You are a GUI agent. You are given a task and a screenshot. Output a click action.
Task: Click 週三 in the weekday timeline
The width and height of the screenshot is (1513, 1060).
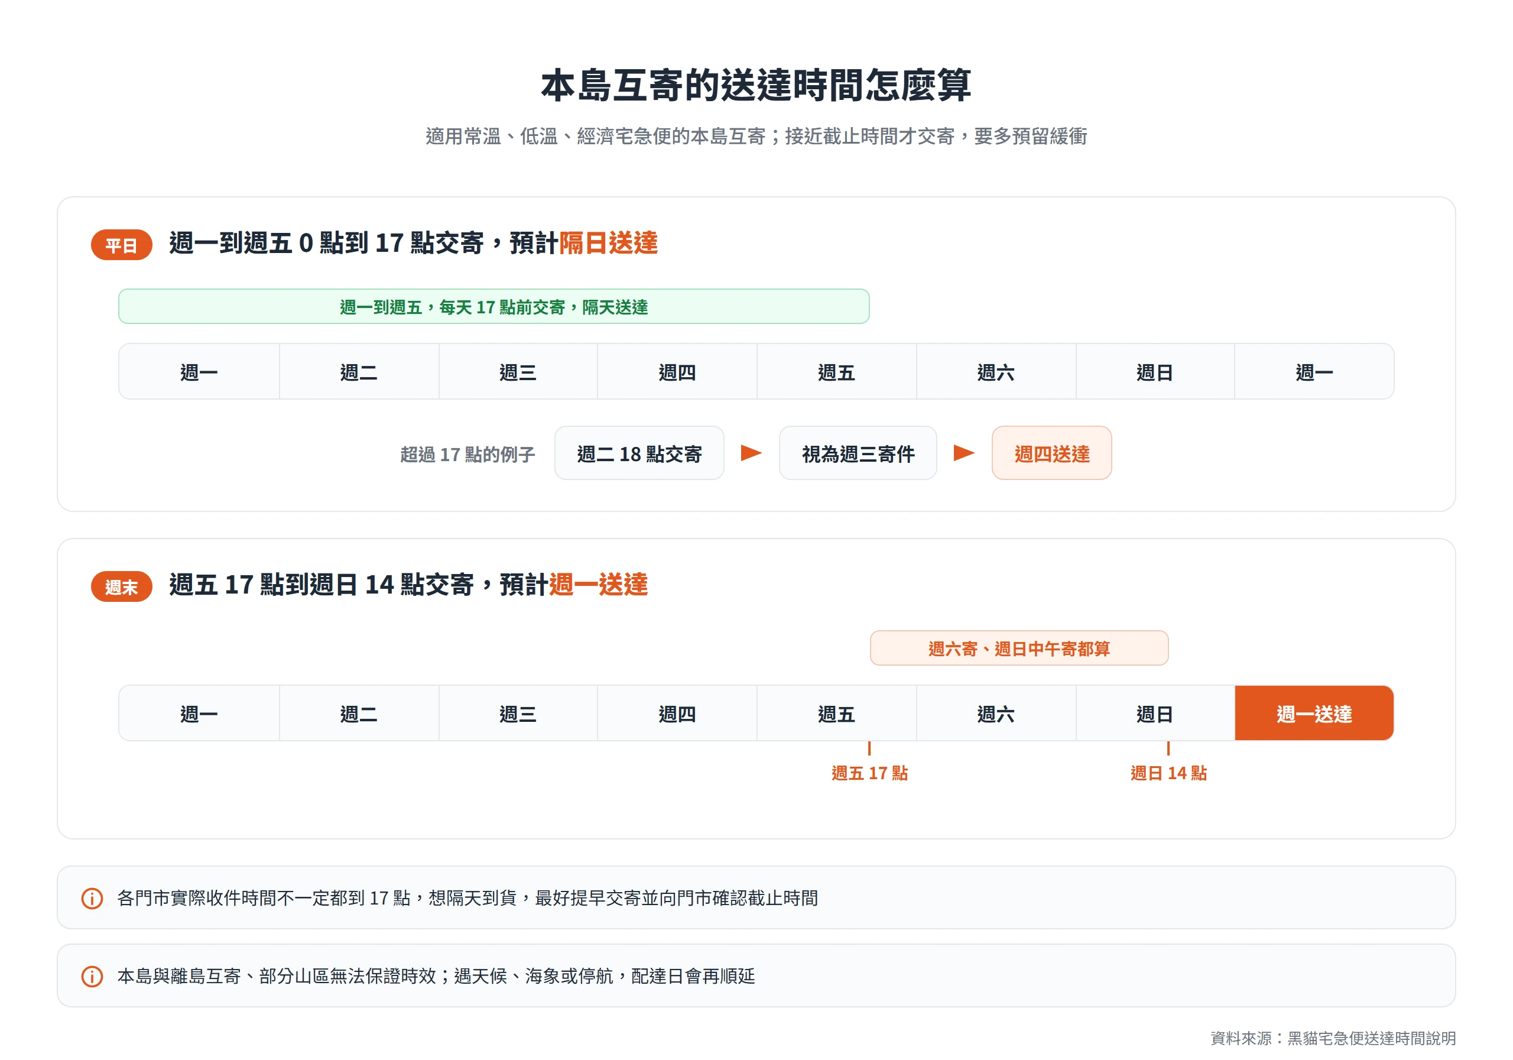coord(518,372)
